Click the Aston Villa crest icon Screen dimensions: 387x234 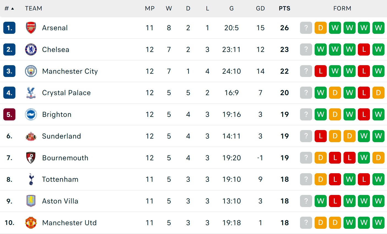tap(31, 201)
